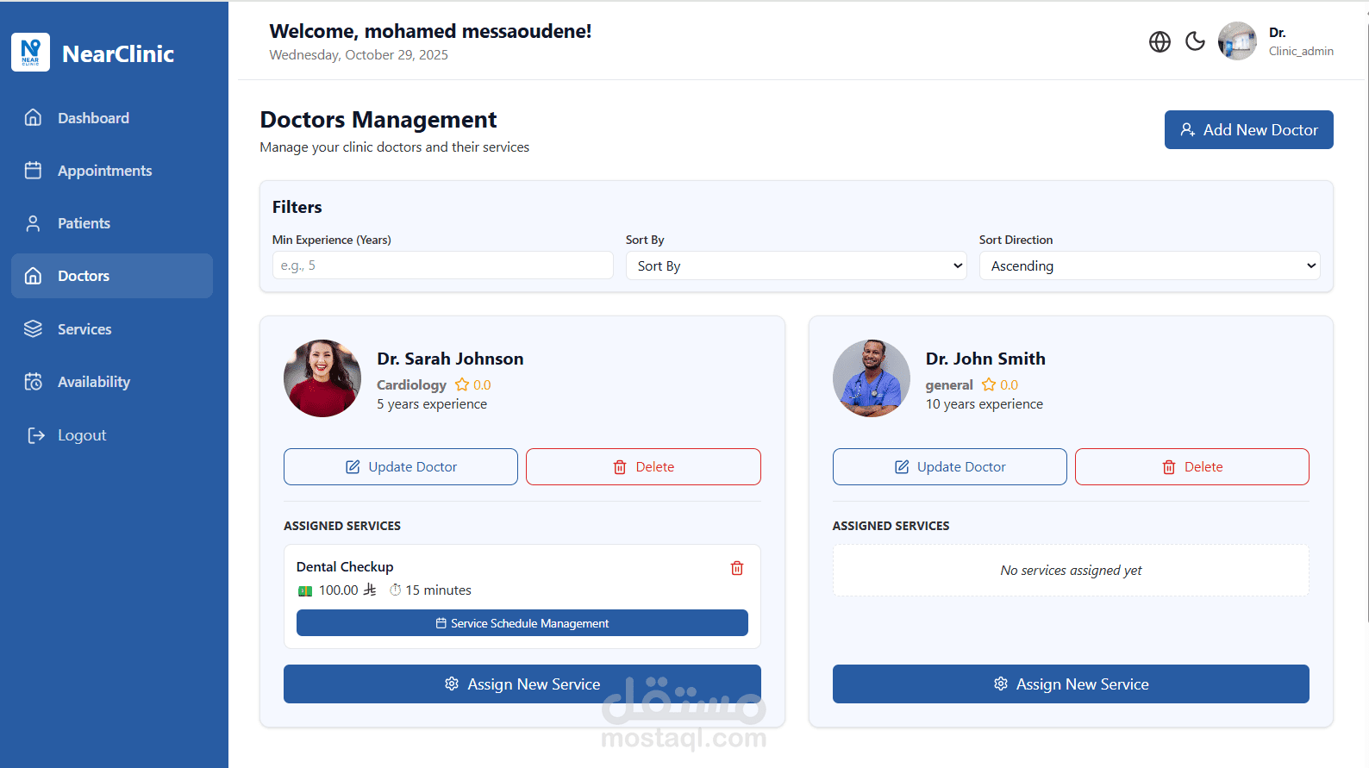
Task: Click the 100.00 price value
Action: (338, 590)
